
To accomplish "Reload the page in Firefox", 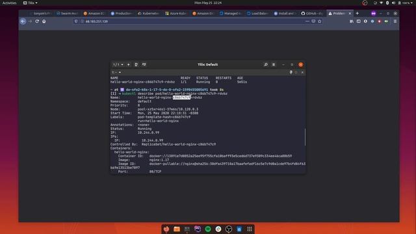I will tap(37, 21).
